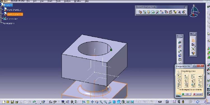The height and width of the screenshot is (105, 210).
Task: Open view mode shading dropdown icon
Action: (x=123, y=102)
